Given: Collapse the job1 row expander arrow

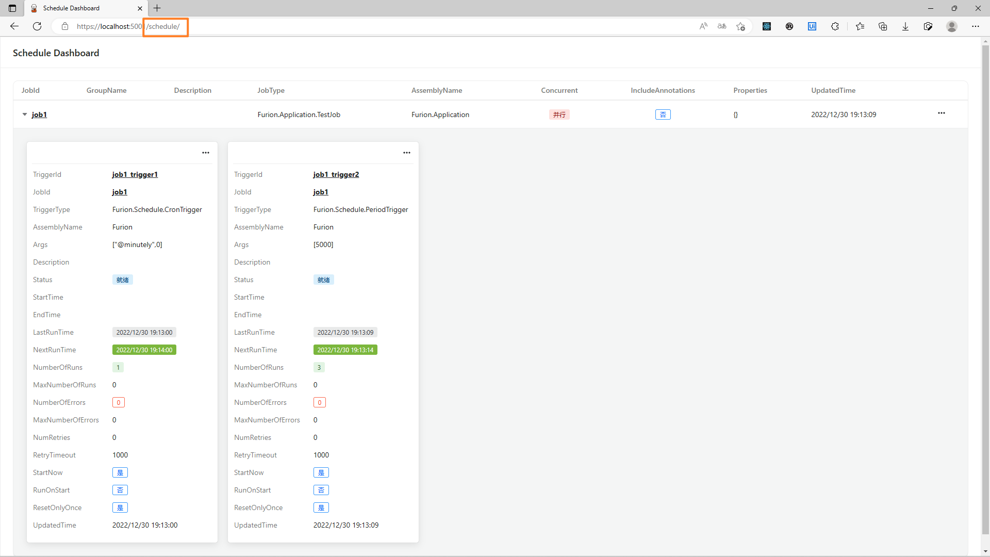Looking at the screenshot, I should pyautogui.click(x=25, y=114).
